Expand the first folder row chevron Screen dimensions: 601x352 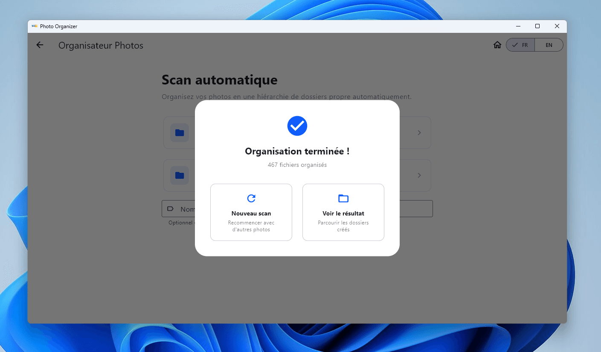(419, 133)
